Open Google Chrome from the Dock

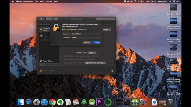tap(52, 102)
